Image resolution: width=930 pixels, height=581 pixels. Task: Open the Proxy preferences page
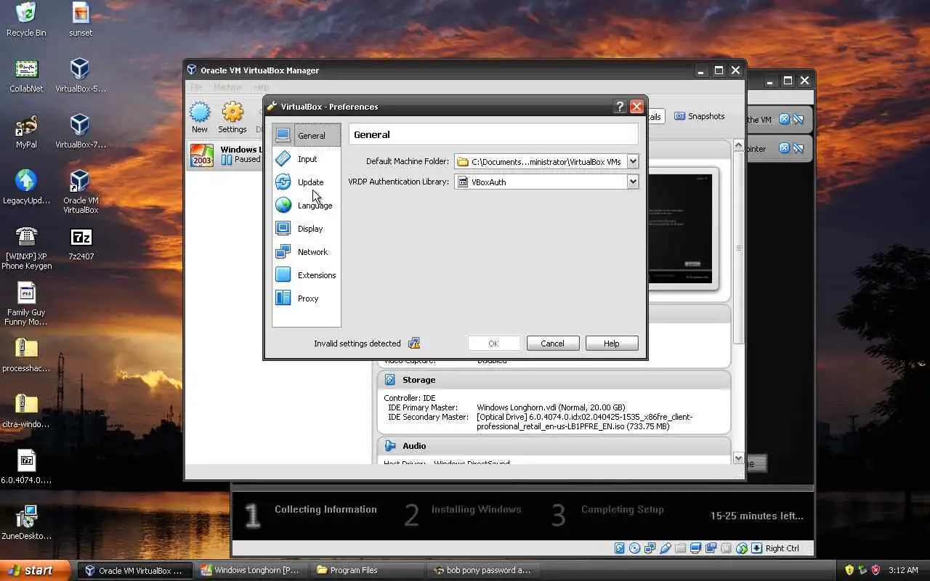(x=307, y=298)
